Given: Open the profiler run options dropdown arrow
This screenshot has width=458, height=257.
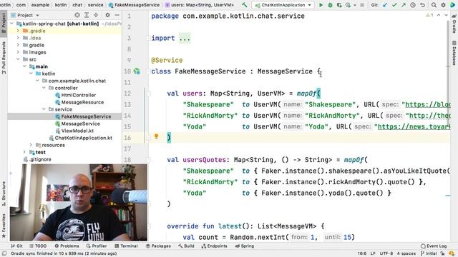Looking at the screenshot, I should point(355,5).
